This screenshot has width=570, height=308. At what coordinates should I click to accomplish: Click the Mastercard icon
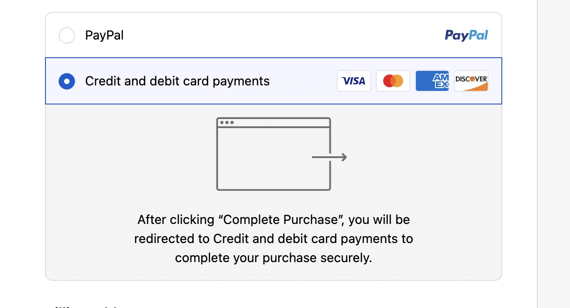[x=393, y=81]
